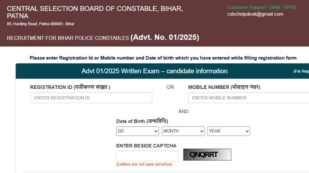Open the DD day dropdown
The image size is (309, 173).
pos(138,131)
